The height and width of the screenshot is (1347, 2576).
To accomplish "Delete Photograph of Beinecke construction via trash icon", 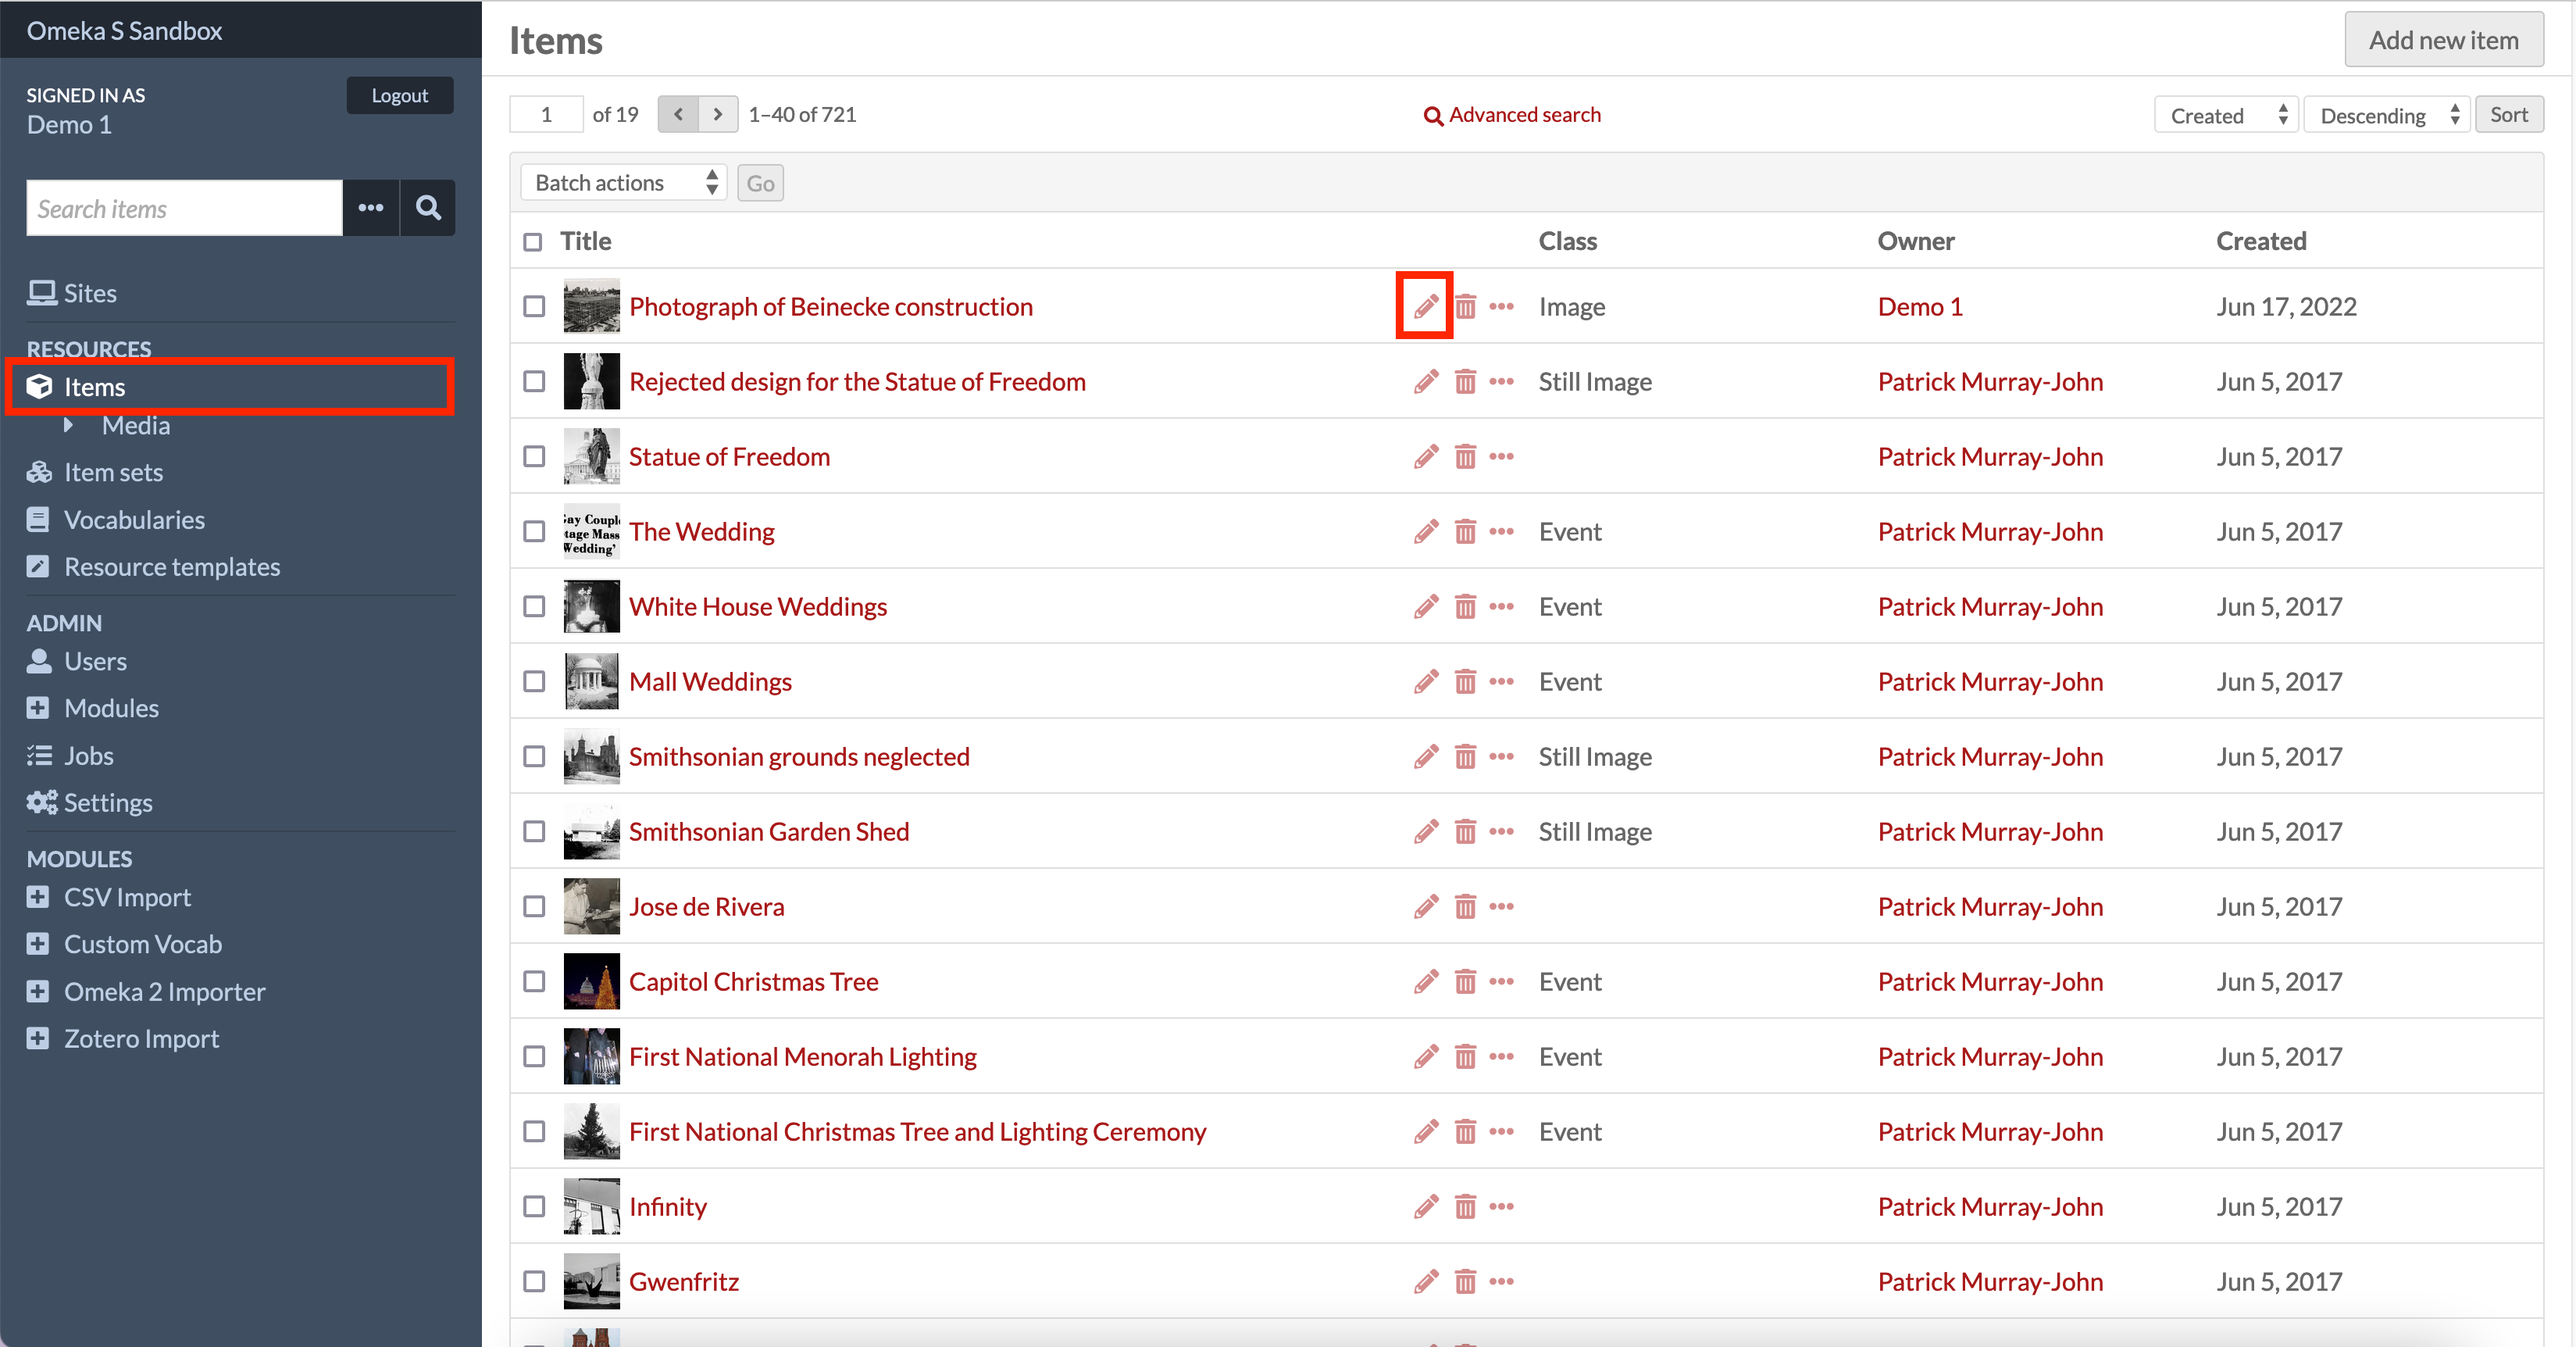I will tap(1465, 306).
